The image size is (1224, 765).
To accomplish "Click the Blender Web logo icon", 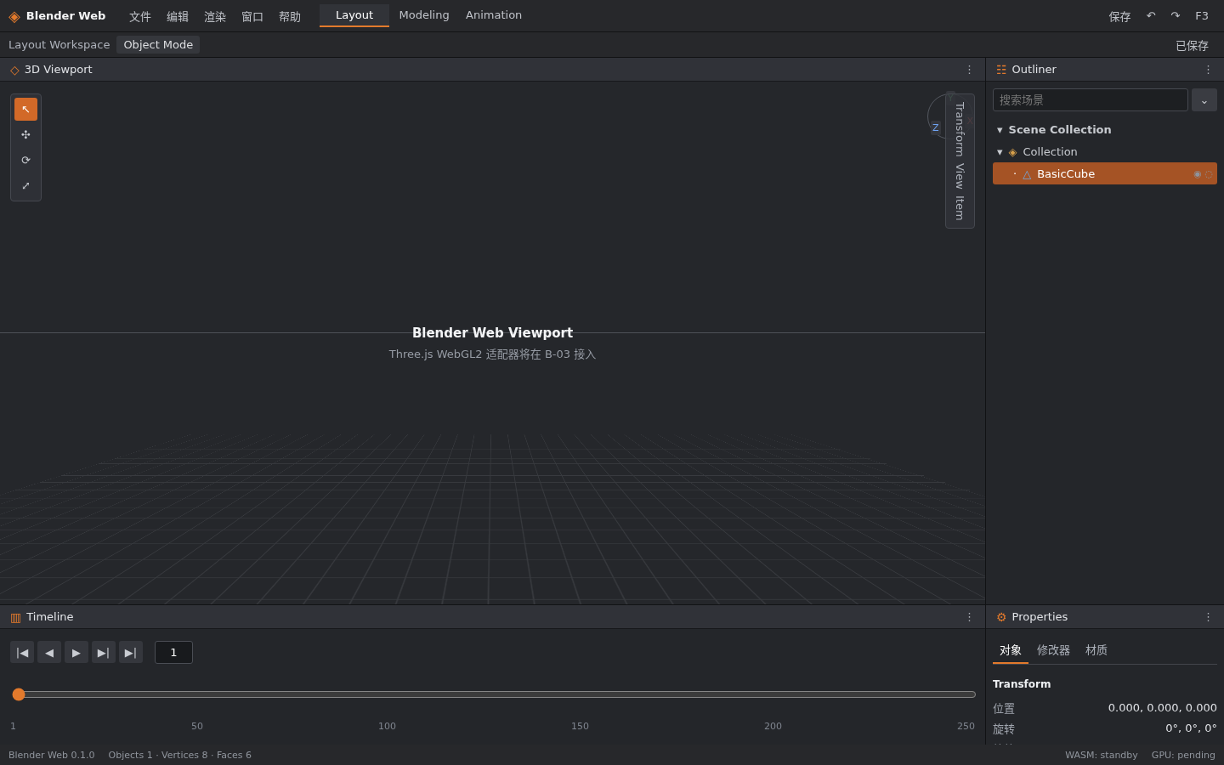I will click(x=14, y=16).
